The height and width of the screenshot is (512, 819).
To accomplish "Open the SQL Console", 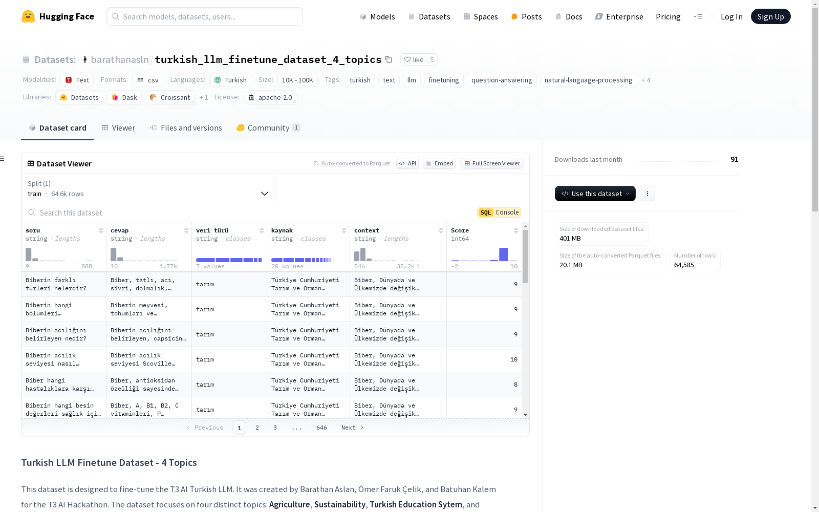I will [x=499, y=212].
